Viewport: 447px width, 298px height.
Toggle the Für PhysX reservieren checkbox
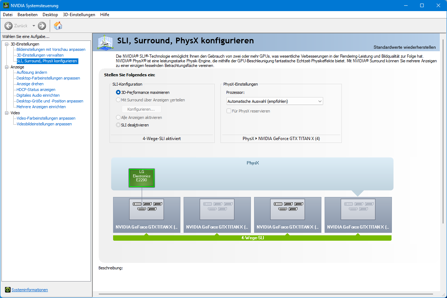pyautogui.click(x=229, y=111)
